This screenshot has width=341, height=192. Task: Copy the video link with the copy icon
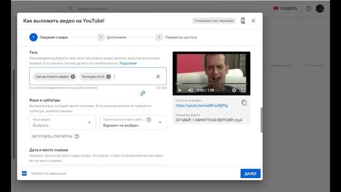click(x=244, y=102)
